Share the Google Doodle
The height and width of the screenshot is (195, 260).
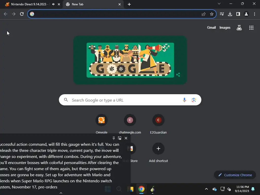[178, 75]
